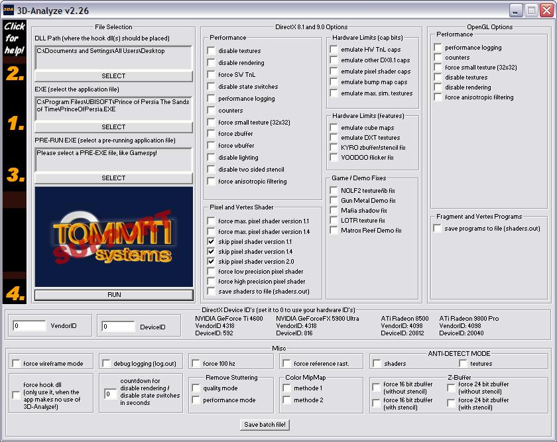
Task: Enable 'KYRO zbuffer/stencil fix'
Action: pos(334,147)
